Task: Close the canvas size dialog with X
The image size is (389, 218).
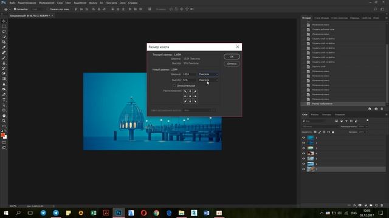Action: click(238, 47)
